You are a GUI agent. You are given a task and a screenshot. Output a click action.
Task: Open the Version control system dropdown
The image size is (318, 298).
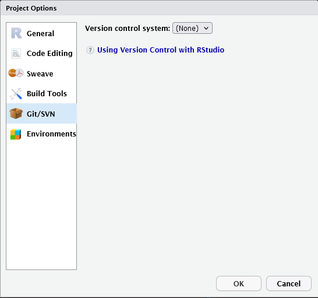click(192, 28)
